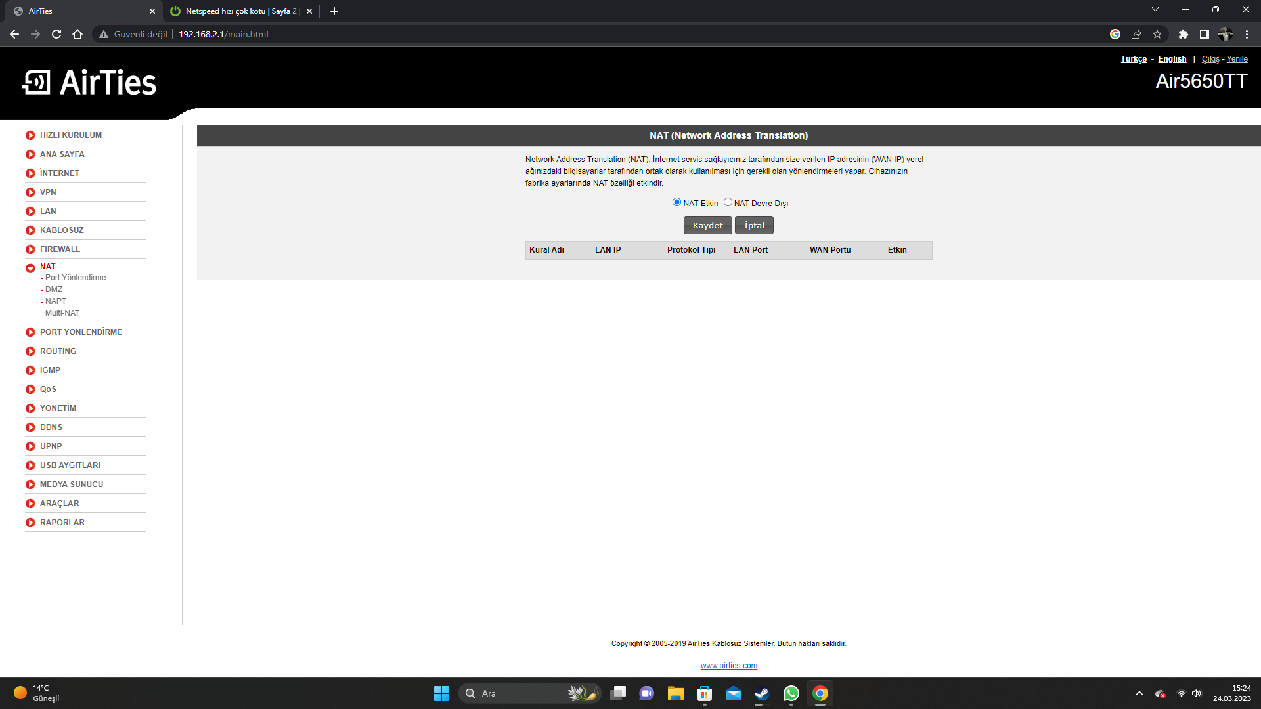
Task: Switch the interface language to English
Action: pyautogui.click(x=1172, y=59)
